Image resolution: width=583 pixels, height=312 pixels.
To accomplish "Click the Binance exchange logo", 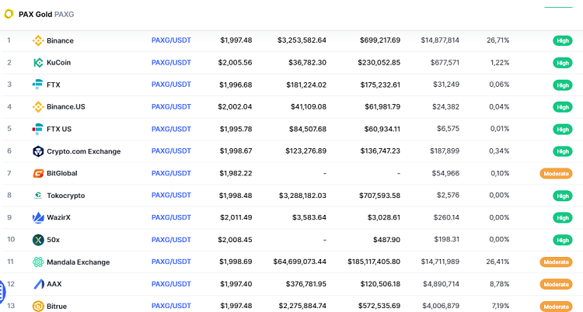I will click(x=38, y=40).
